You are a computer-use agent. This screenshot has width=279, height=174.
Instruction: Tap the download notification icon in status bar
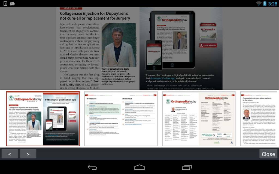[x=5, y=3]
